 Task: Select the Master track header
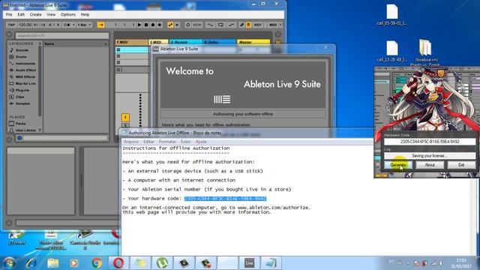pos(253,42)
